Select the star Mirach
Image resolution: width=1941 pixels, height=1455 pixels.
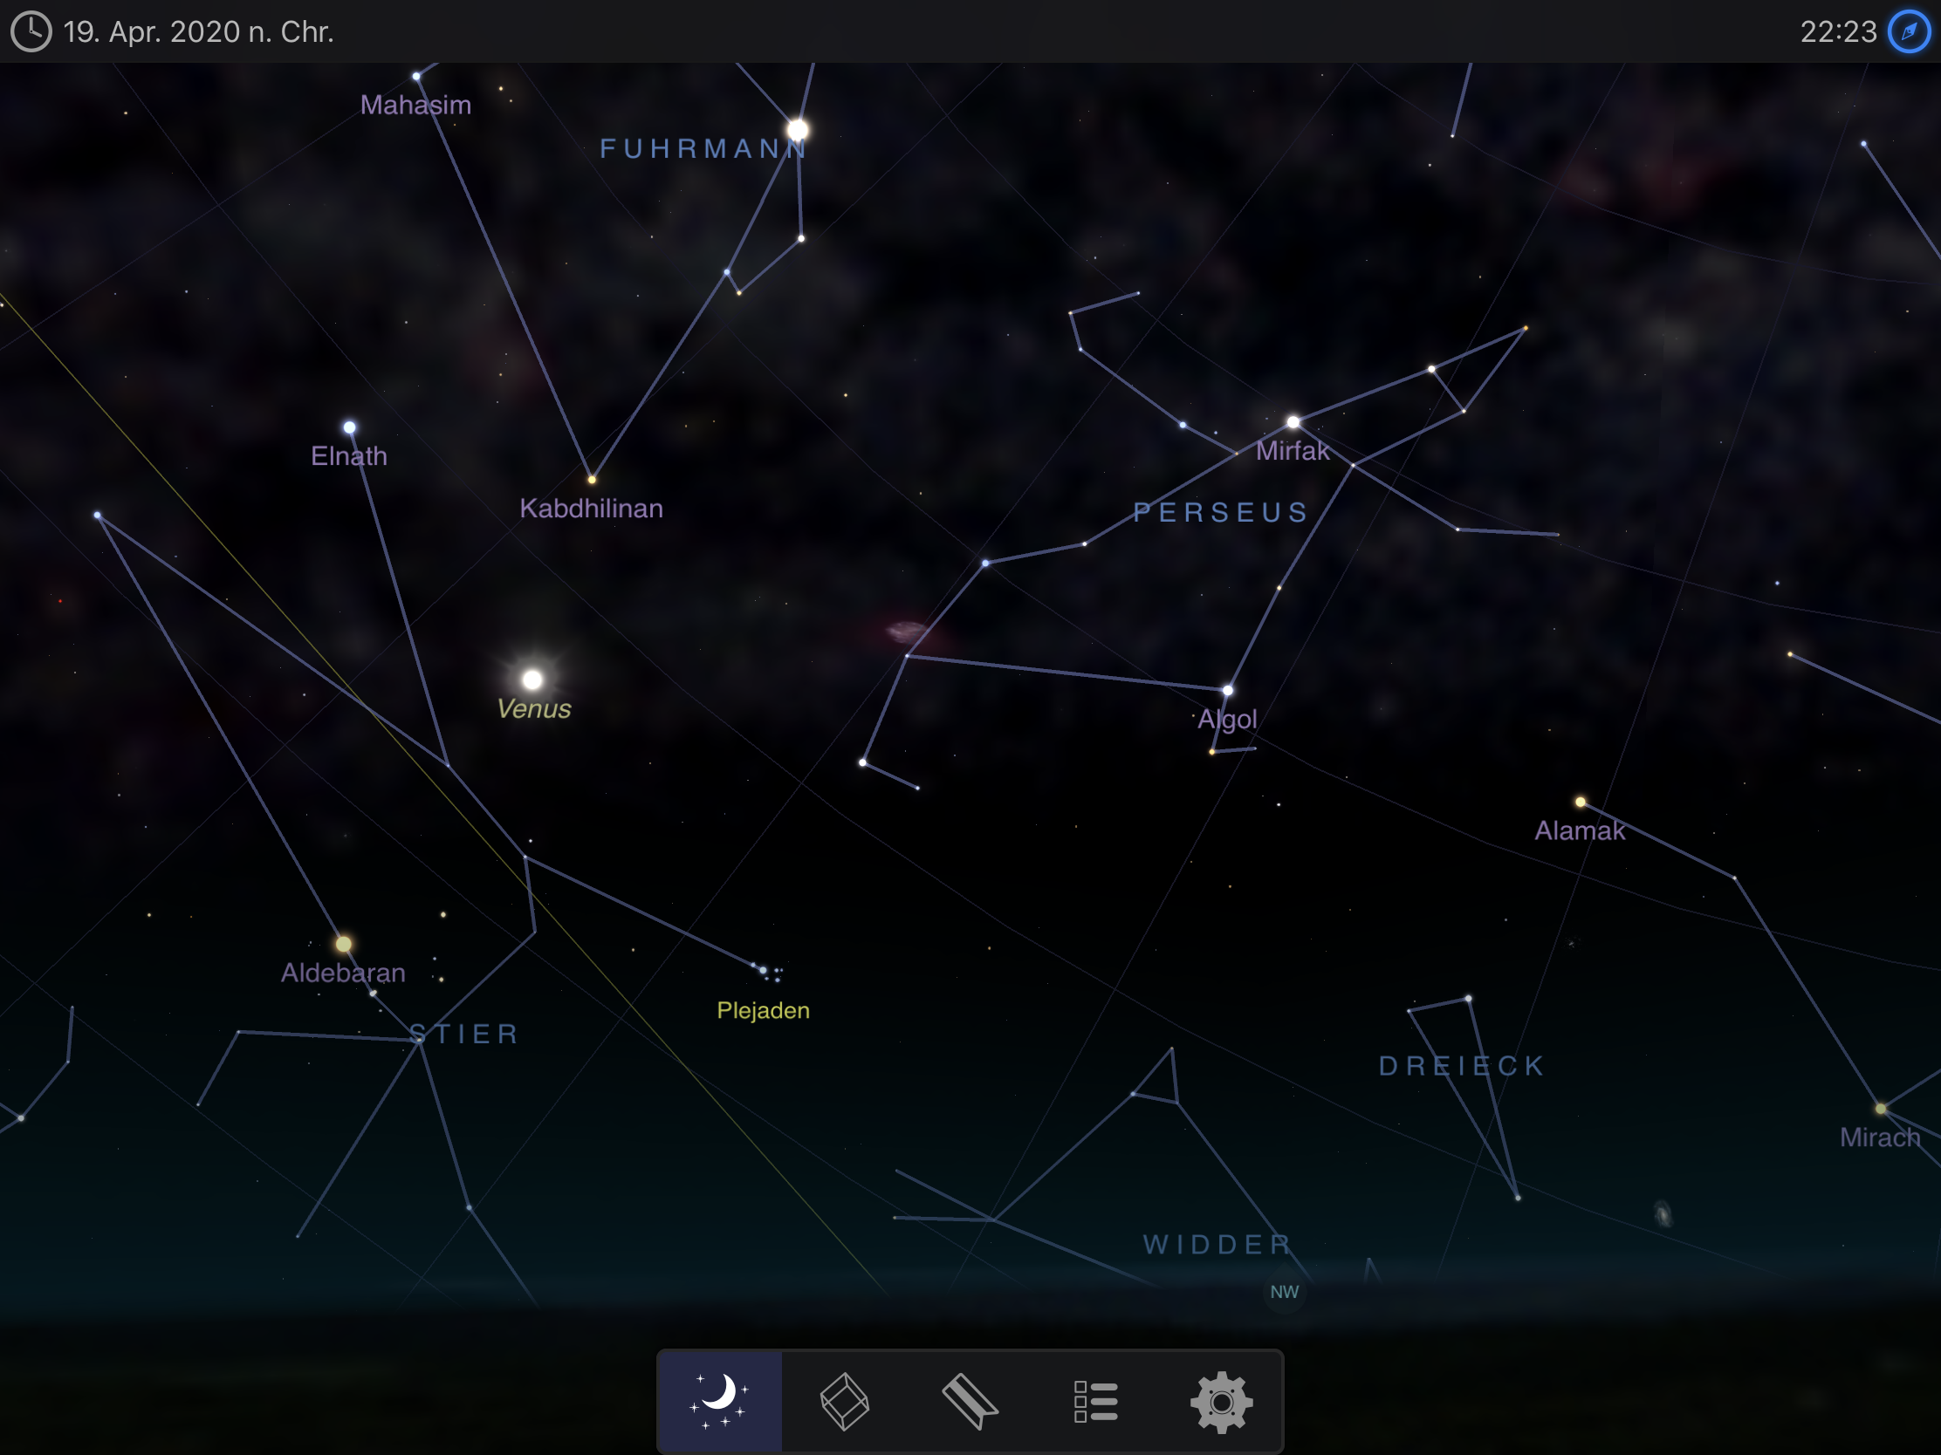click(1879, 1108)
